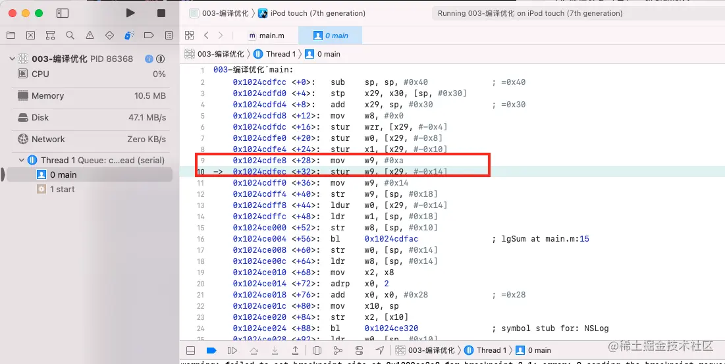The height and width of the screenshot is (364, 725).
Task: Choose the 003-编译优化 scheme in toolbar
Action: 220,13
